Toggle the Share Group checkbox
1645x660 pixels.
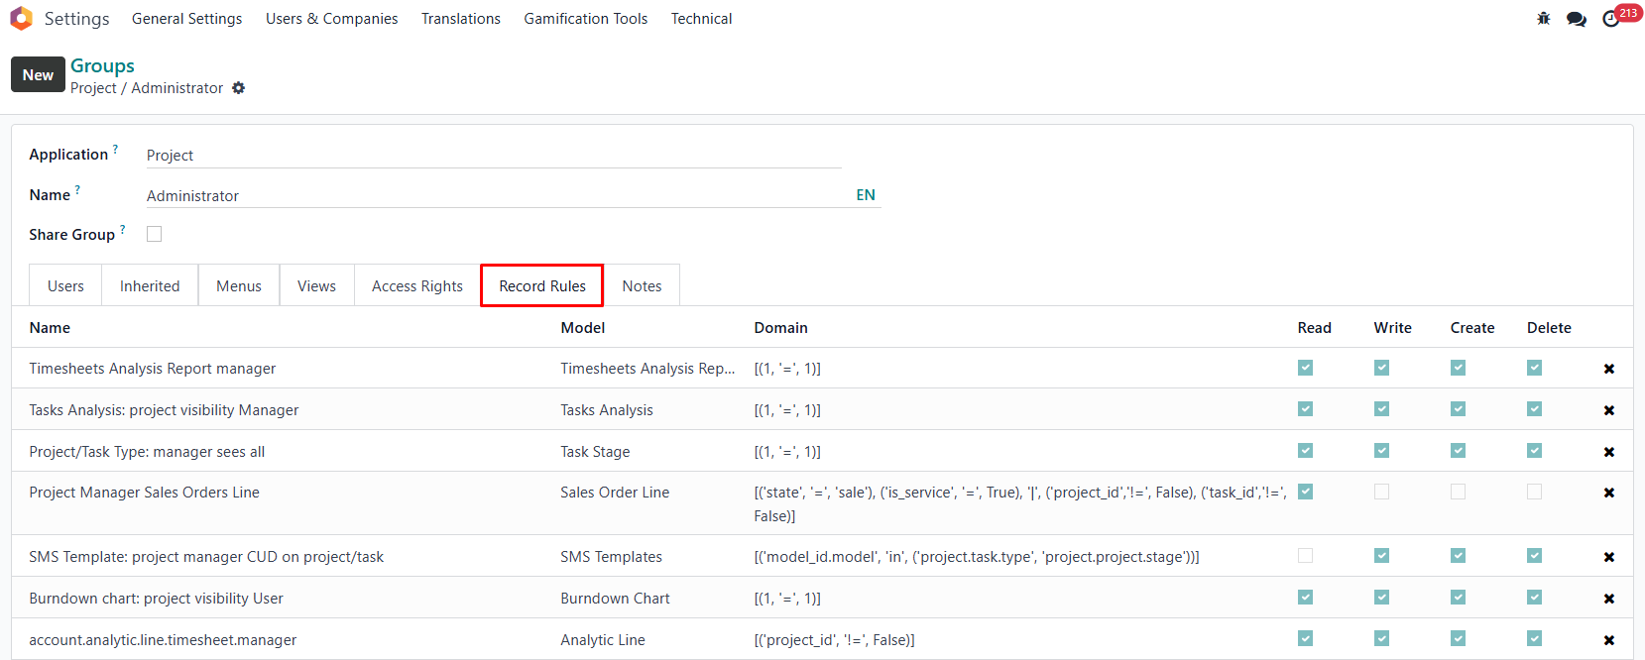[155, 234]
